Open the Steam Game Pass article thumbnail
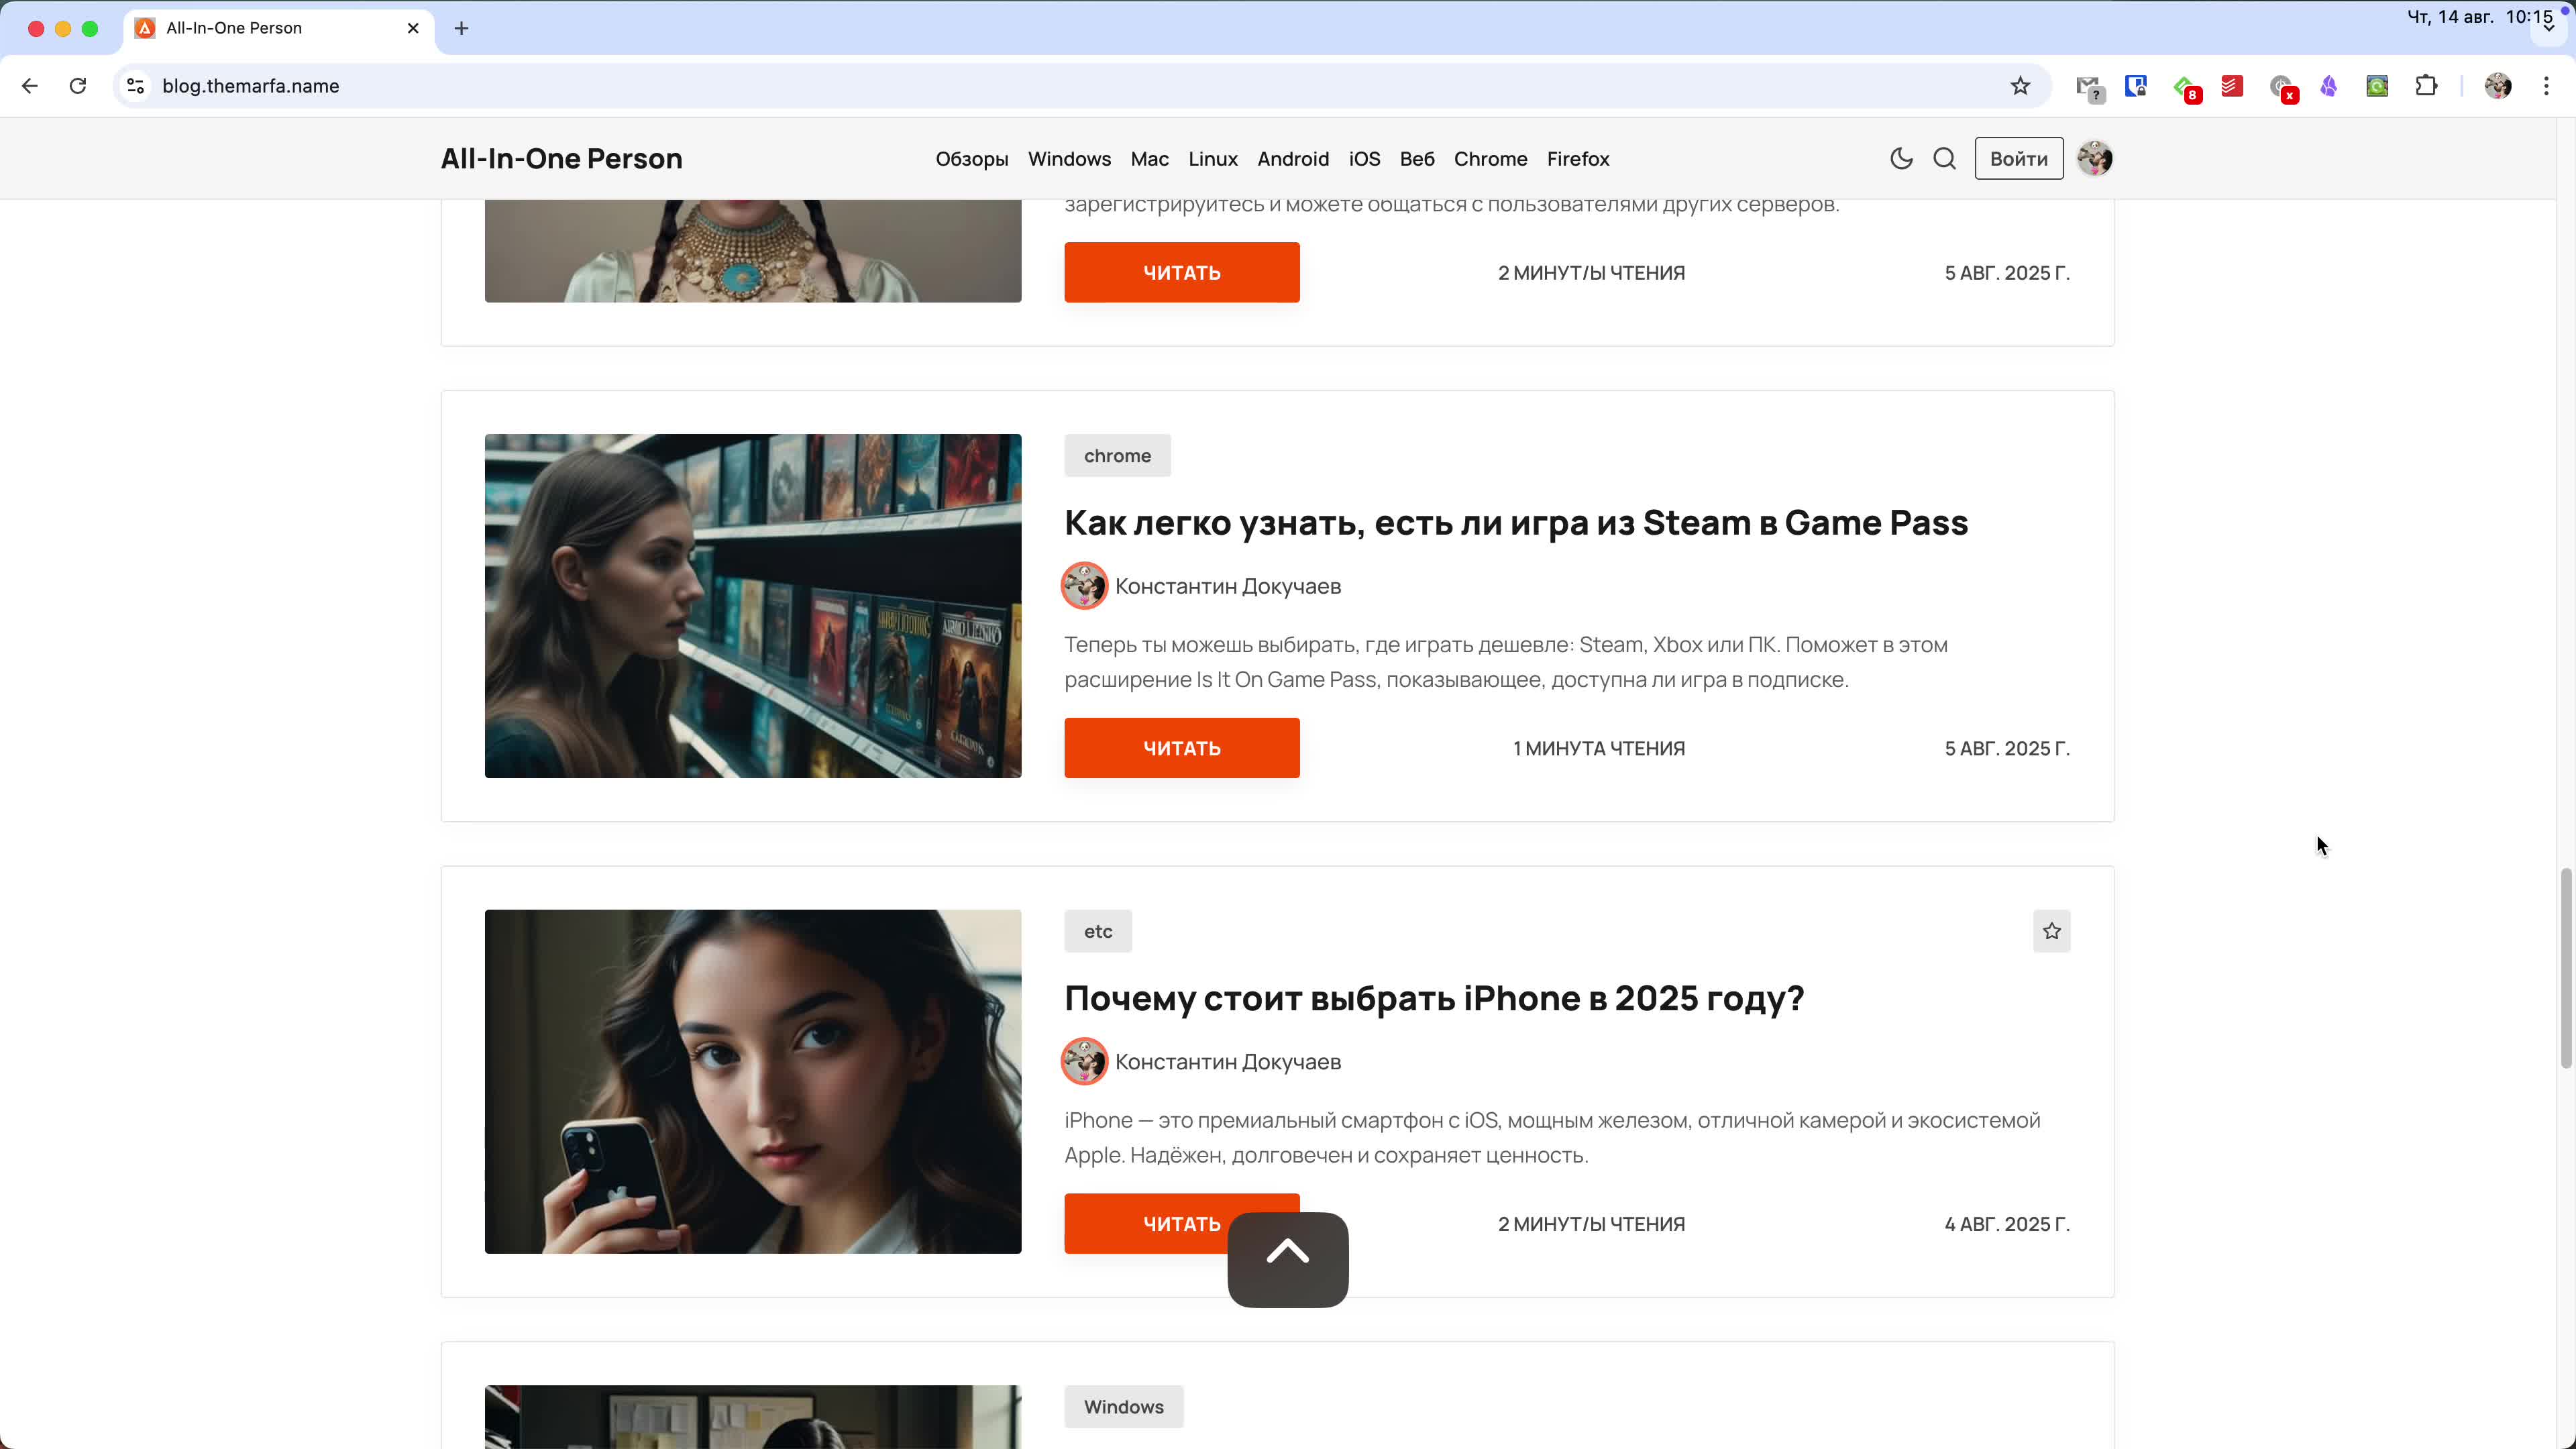 (x=752, y=606)
